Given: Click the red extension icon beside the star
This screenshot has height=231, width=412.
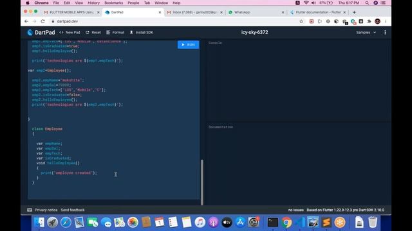Looking at the screenshot, I should [x=312, y=21].
